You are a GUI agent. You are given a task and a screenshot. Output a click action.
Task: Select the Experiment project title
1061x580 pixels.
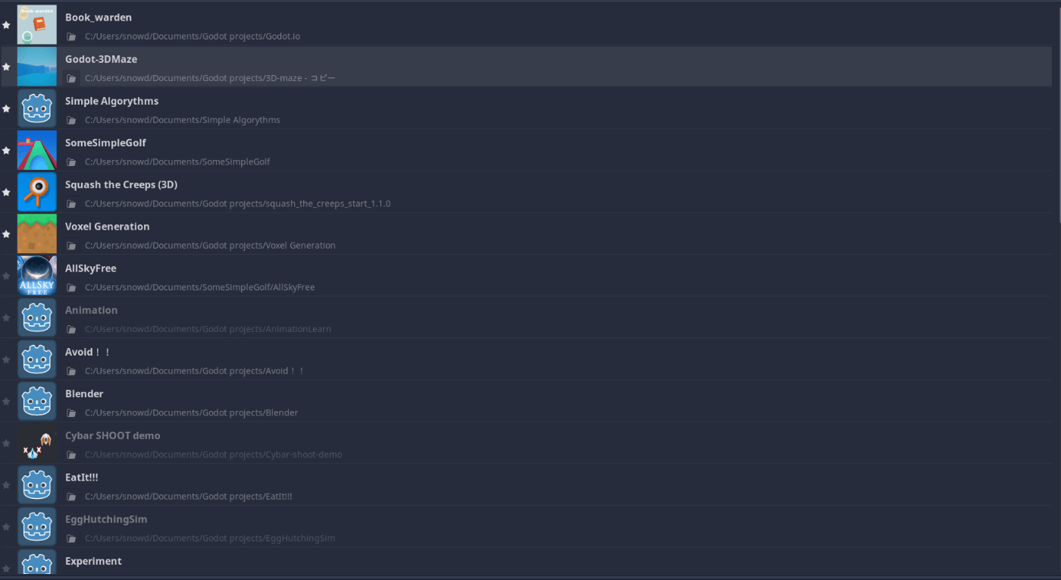[x=94, y=561]
